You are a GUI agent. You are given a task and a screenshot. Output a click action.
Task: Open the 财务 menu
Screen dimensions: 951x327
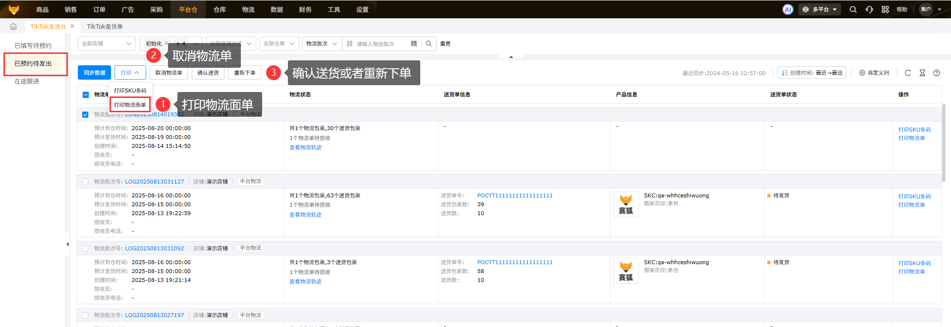(305, 9)
